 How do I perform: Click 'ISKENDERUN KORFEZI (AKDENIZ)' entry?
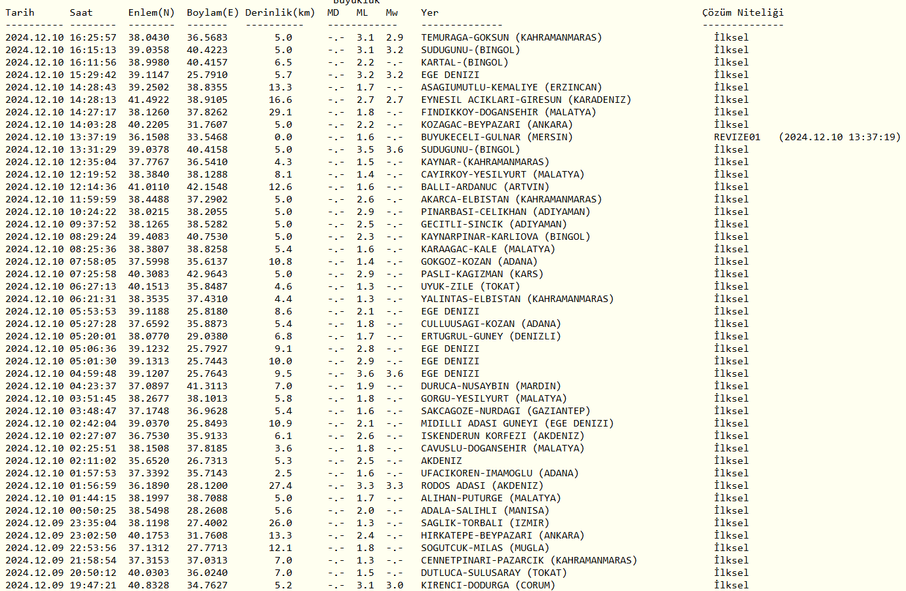point(502,436)
